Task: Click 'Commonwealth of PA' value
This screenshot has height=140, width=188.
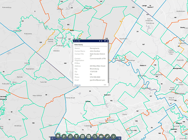Action: click(98, 59)
